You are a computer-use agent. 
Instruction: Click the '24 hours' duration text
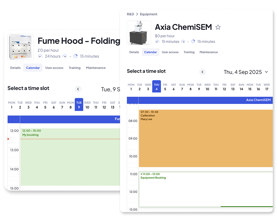pyautogui.click(x=53, y=56)
